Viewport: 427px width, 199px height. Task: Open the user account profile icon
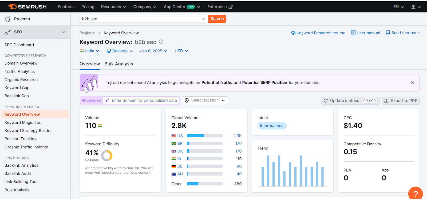pyautogui.click(x=413, y=7)
